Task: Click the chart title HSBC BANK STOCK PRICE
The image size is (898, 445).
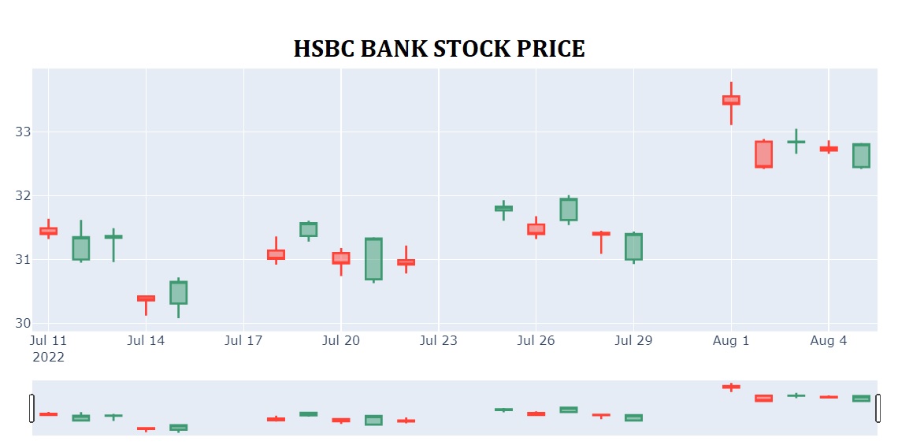Action: pyautogui.click(x=440, y=49)
